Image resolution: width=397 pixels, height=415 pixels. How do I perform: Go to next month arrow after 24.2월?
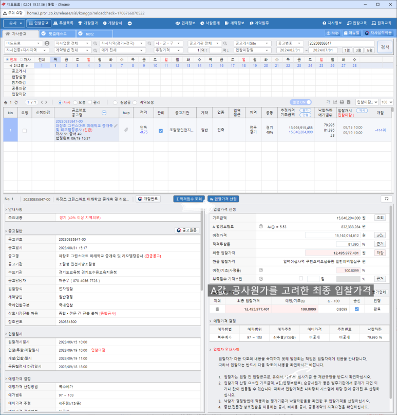[27, 66]
